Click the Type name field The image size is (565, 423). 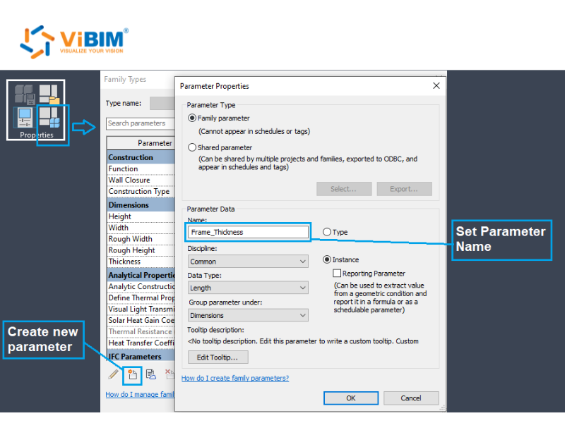pyautogui.click(x=162, y=103)
